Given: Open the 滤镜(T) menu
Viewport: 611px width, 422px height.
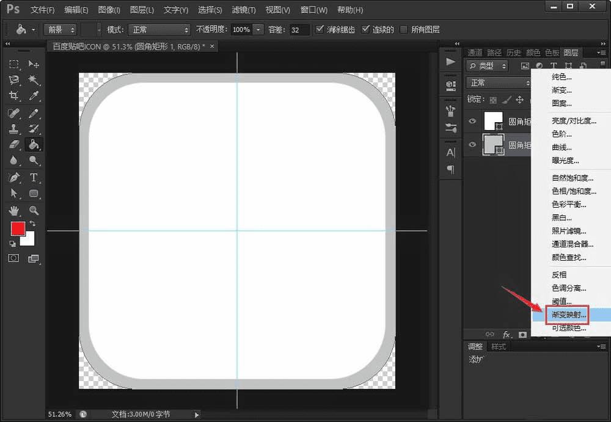Looking at the screenshot, I should pos(244,10).
